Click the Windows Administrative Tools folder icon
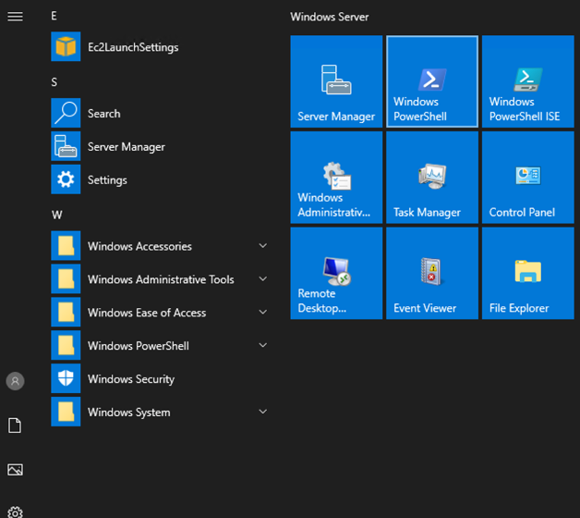Image resolution: width=580 pixels, height=518 pixels. coord(66,279)
